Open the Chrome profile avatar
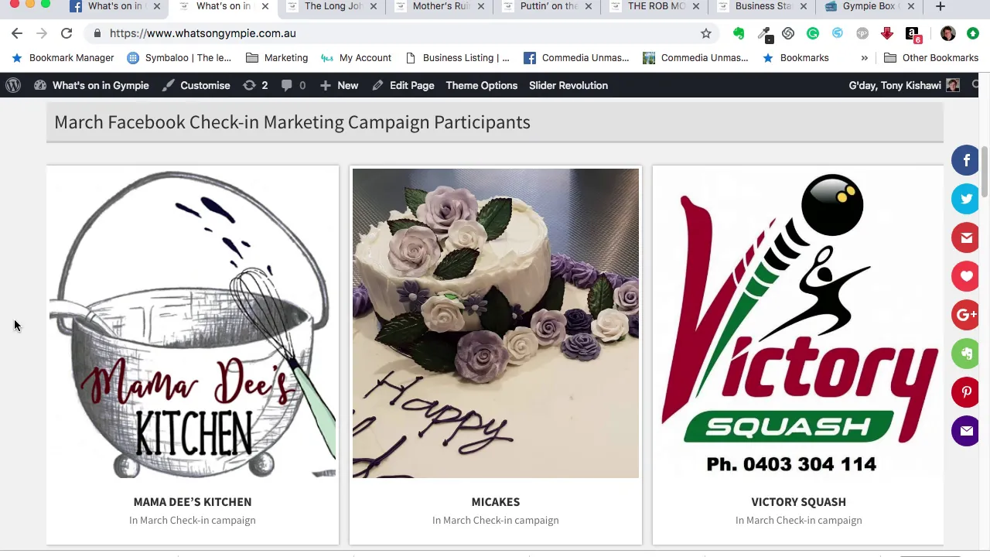The width and height of the screenshot is (990, 557). [948, 33]
